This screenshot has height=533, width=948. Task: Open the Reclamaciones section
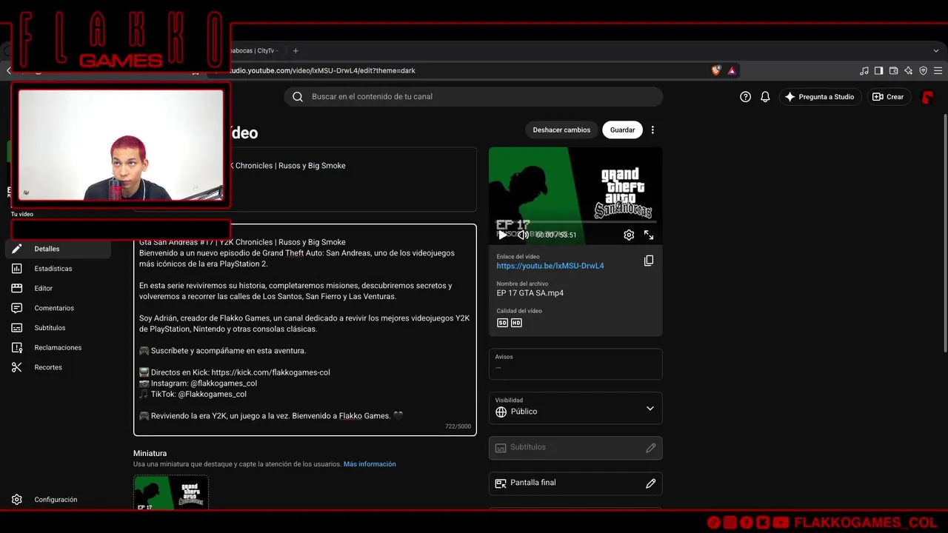(58, 347)
